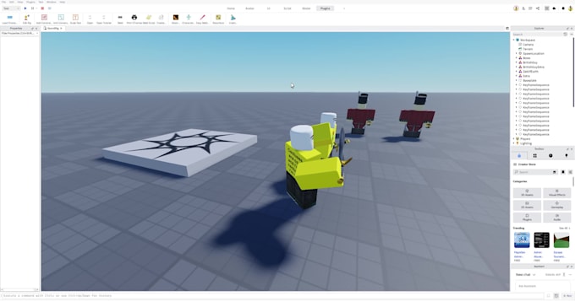Viewport: 575px width, 307px height.
Task: Expand the Players service node
Action: point(514,139)
